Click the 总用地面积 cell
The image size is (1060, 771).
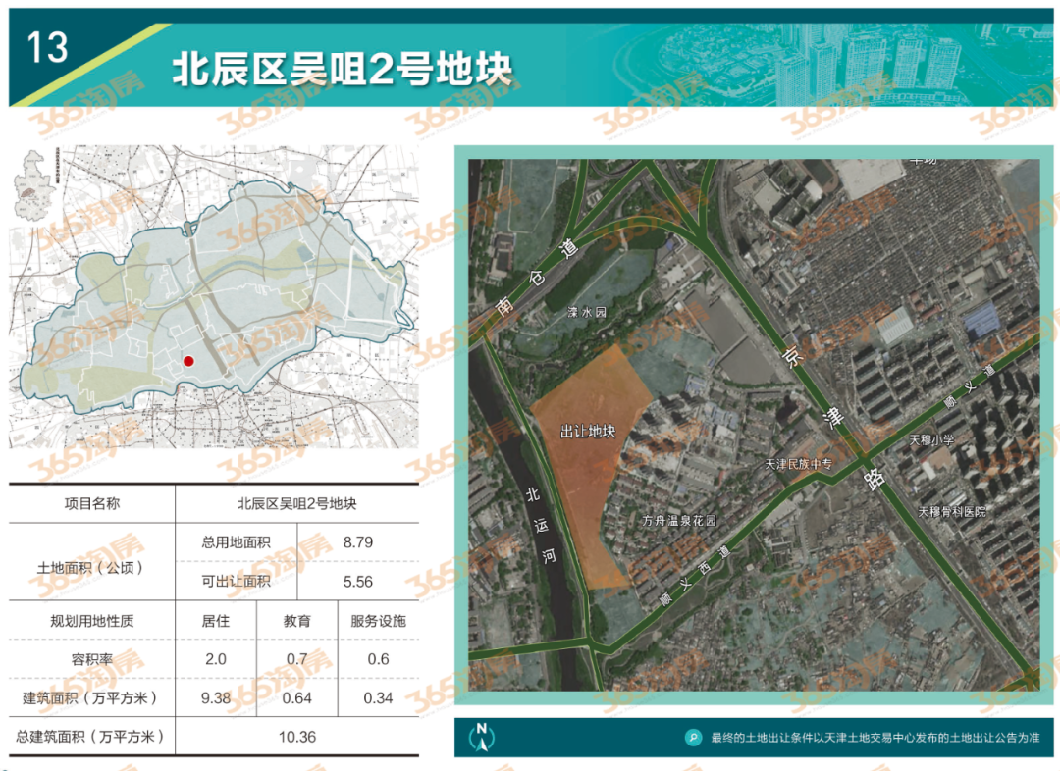coord(236,541)
